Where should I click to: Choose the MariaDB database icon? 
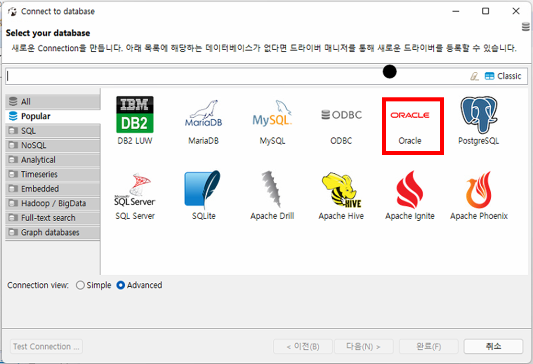click(203, 114)
